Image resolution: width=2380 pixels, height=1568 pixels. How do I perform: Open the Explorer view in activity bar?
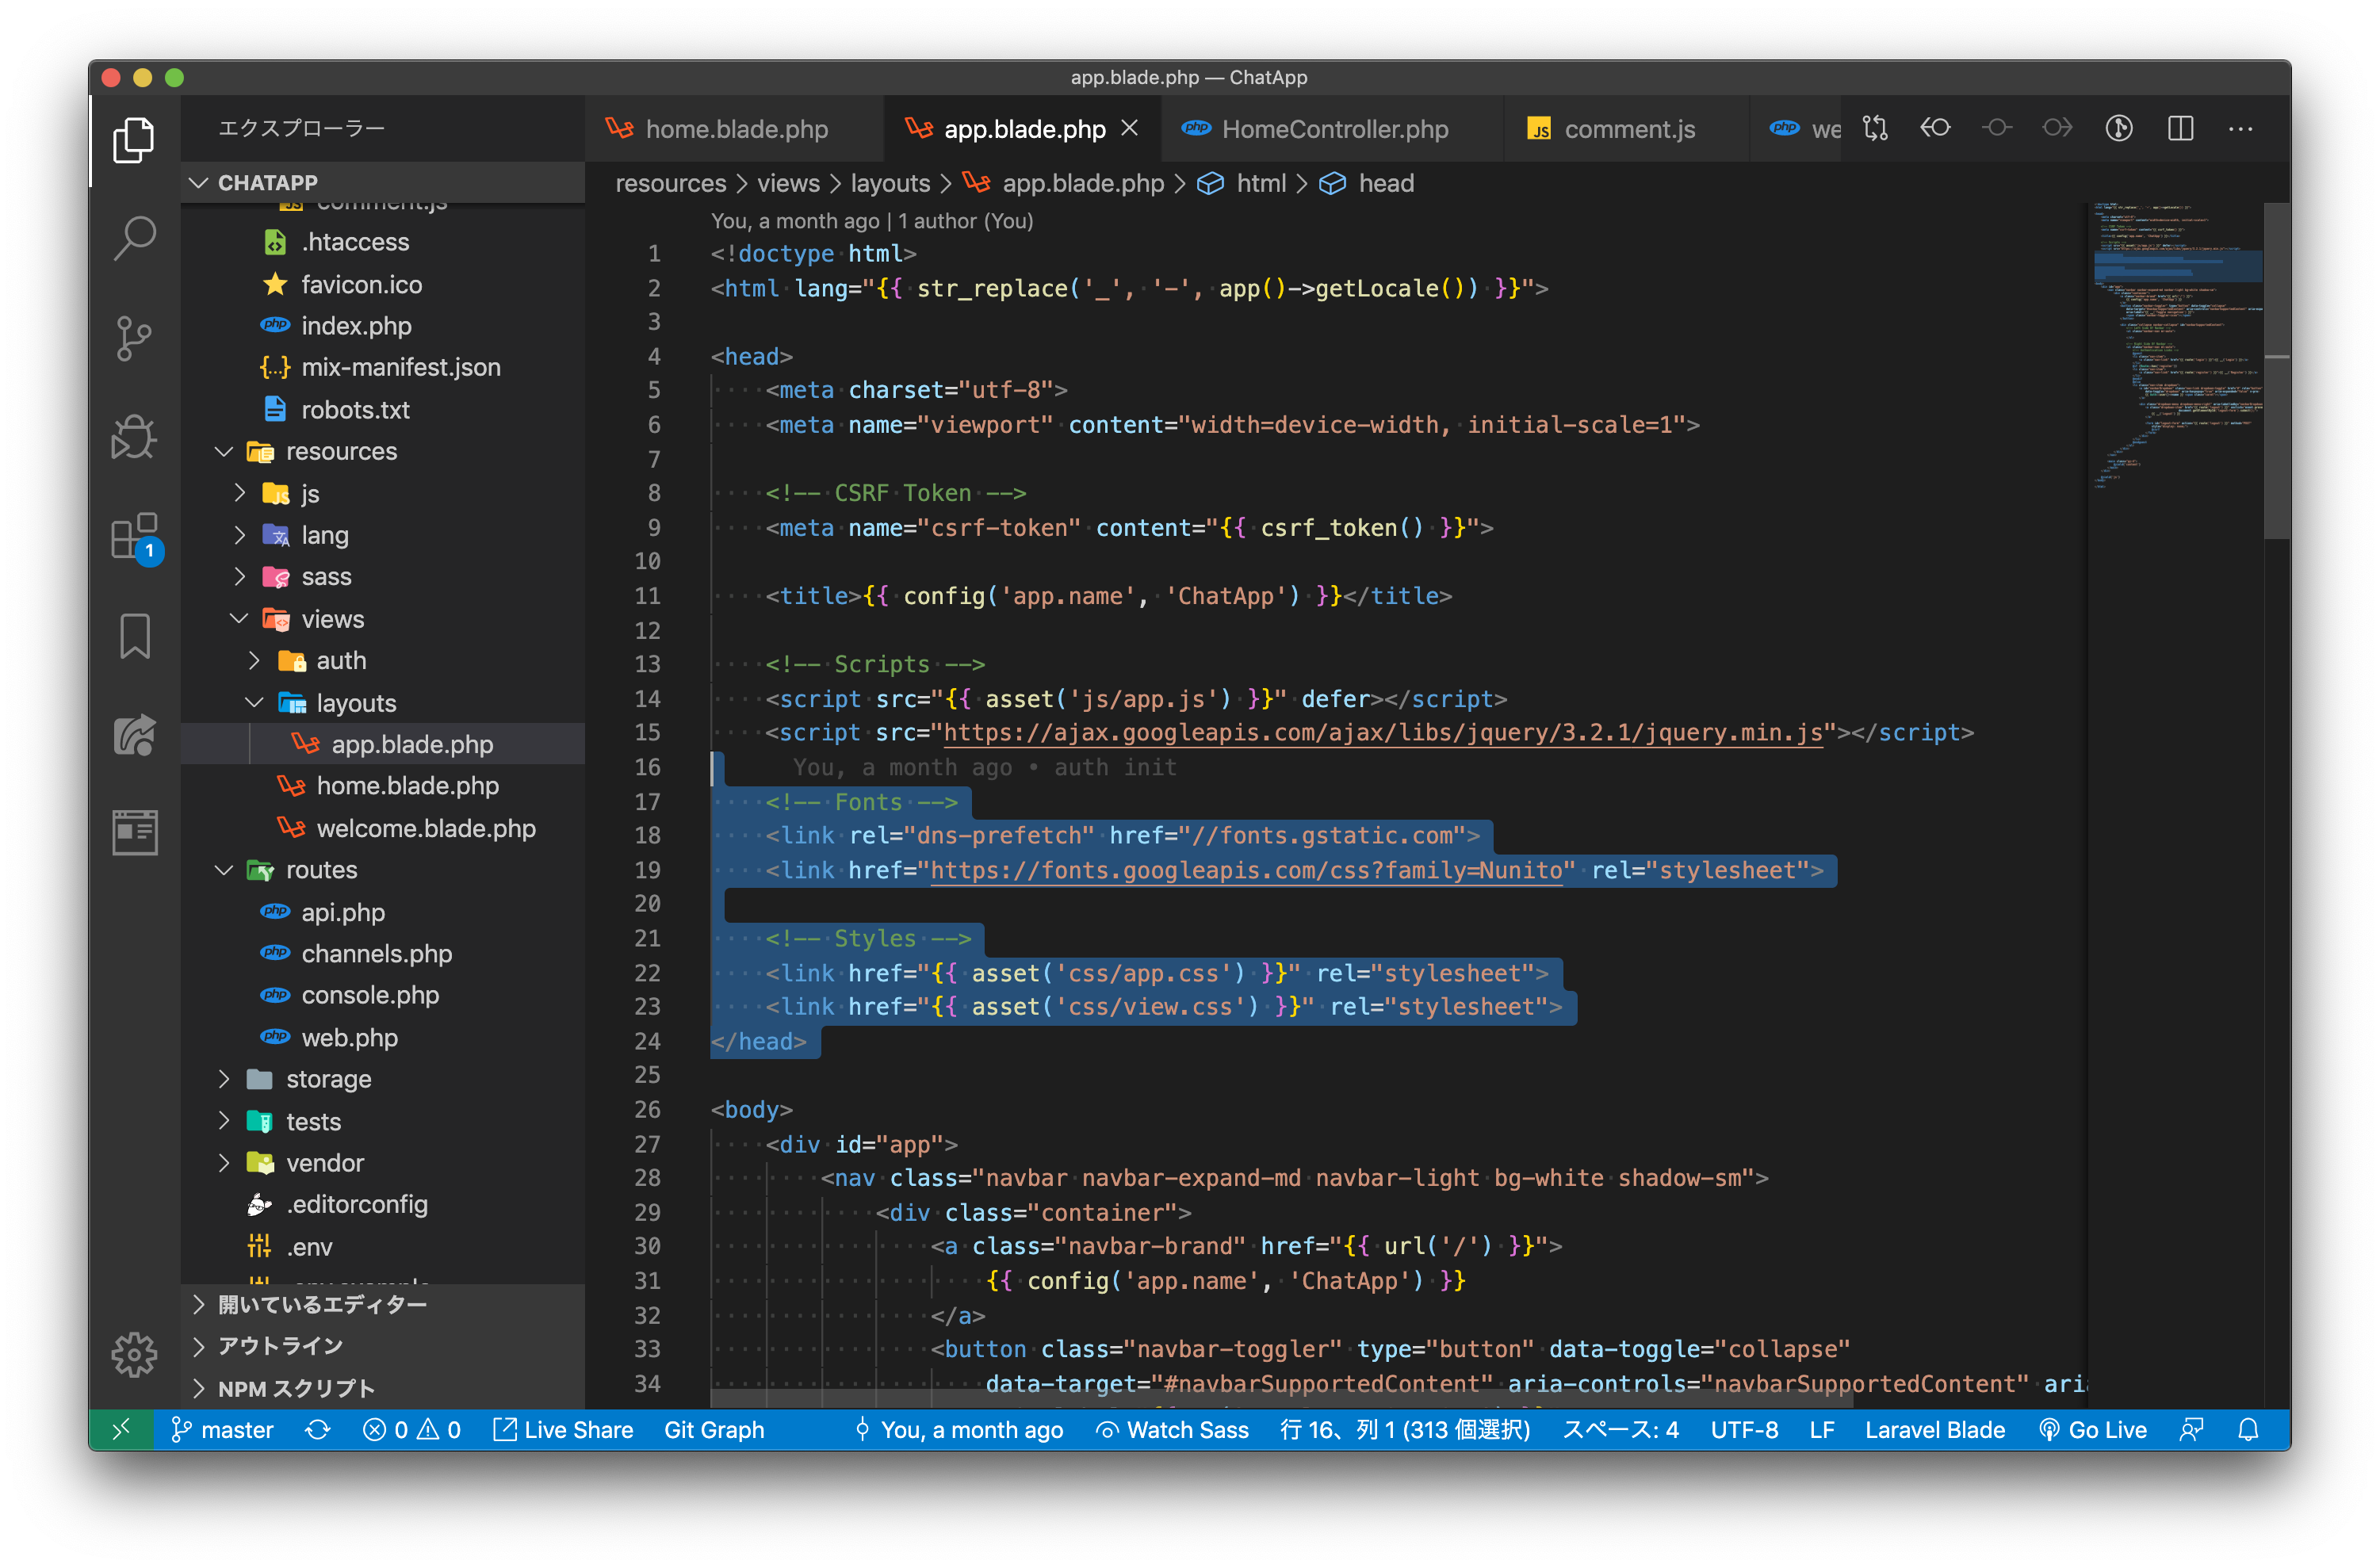click(x=134, y=139)
